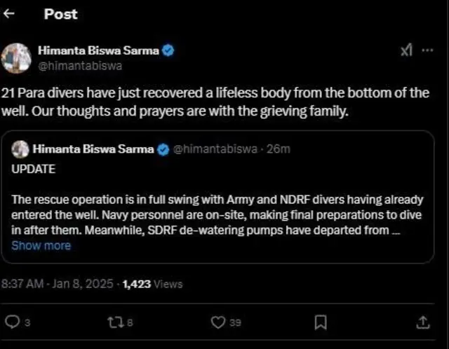Image resolution: width=449 pixels, height=349 pixels.
Task: Open the three-dot more options menu
Action: pyautogui.click(x=428, y=50)
